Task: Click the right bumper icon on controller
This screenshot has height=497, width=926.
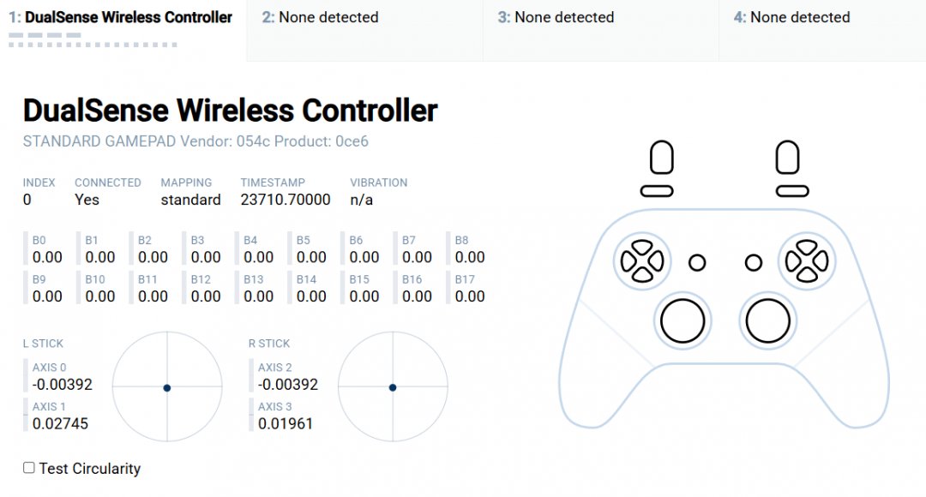Action: click(791, 191)
